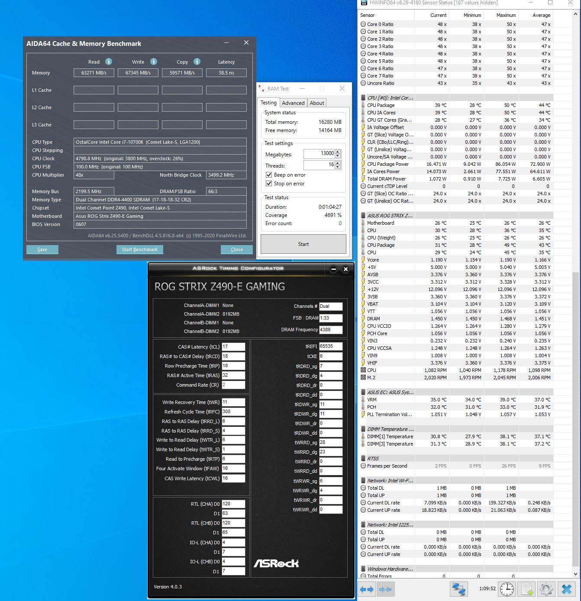Image resolution: width=581 pixels, height=601 pixels.
Task: Click the CPU Package Power bolt icon
Action: tap(363, 164)
